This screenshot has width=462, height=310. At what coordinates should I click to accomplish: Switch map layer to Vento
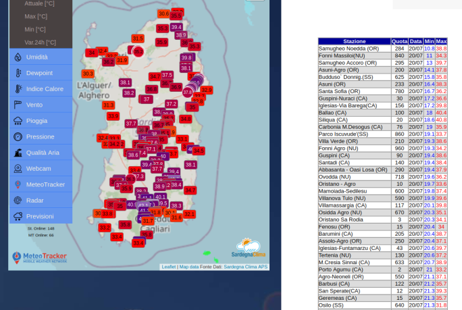pyautogui.click(x=41, y=105)
